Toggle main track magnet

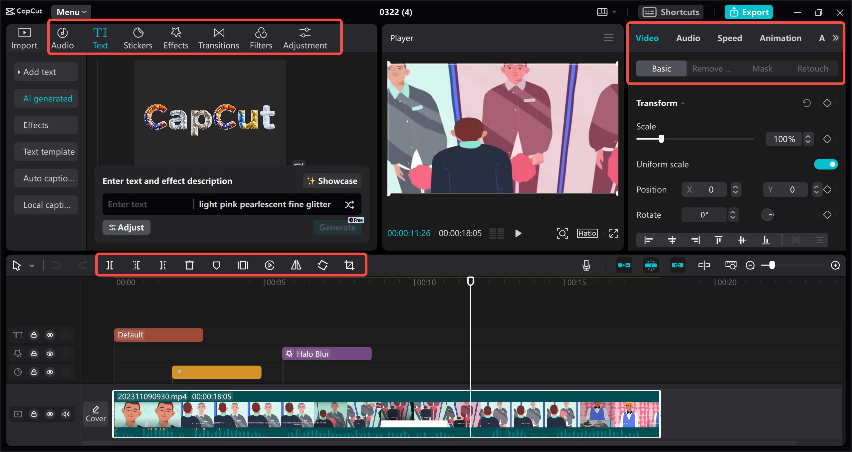(624, 265)
